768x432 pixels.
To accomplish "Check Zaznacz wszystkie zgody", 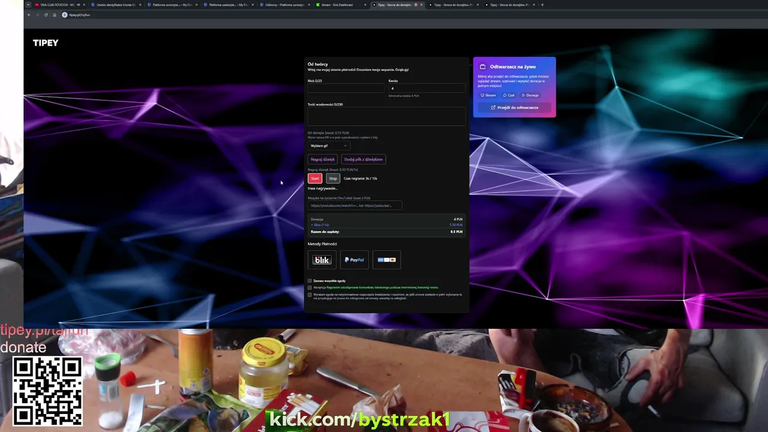I will (310, 281).
